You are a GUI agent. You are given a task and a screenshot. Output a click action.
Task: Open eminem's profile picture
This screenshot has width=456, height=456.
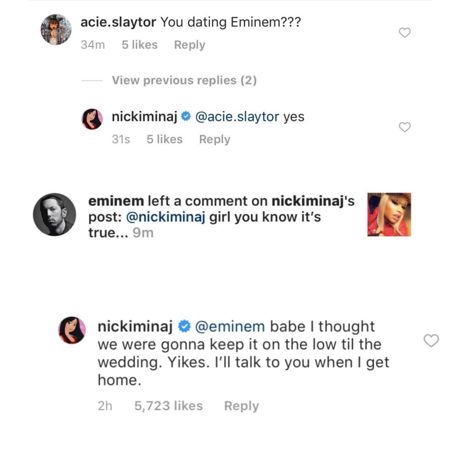coord(55,214)
